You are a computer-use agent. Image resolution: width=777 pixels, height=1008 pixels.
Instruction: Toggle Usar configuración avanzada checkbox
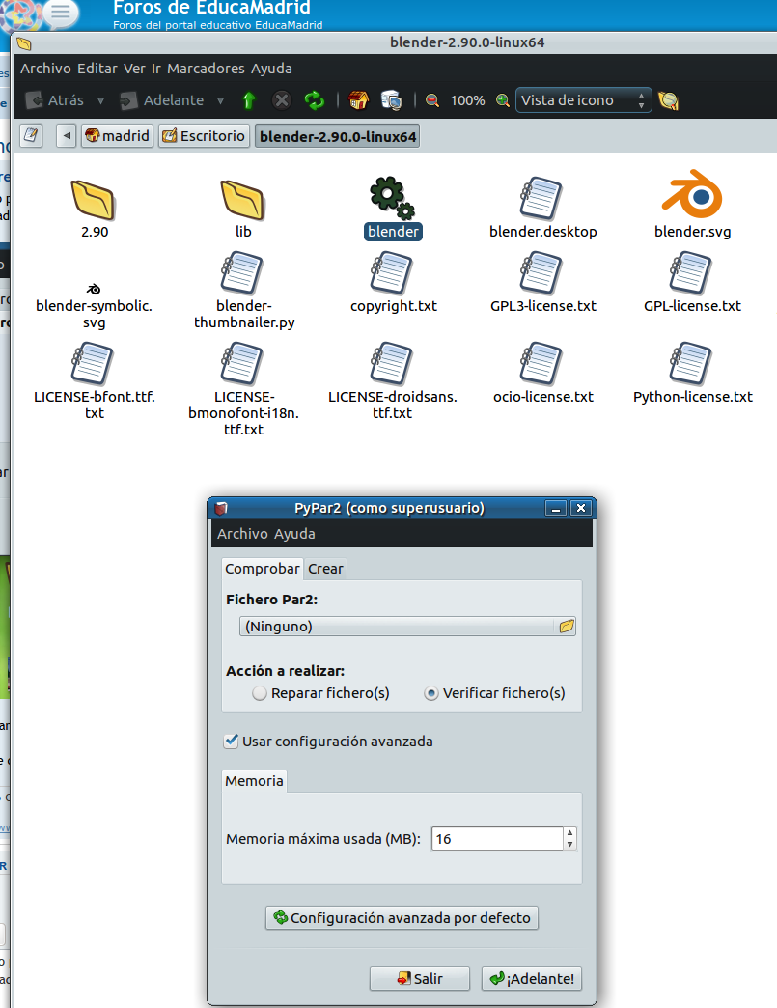(x=232, y=741)
